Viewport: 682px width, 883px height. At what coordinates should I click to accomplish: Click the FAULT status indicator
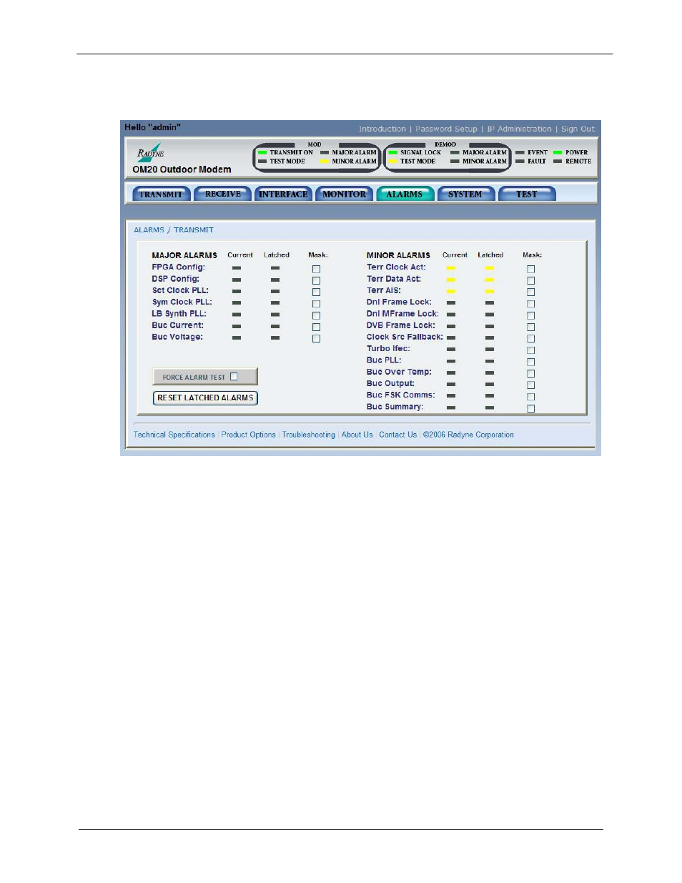(x=520, y=162)
